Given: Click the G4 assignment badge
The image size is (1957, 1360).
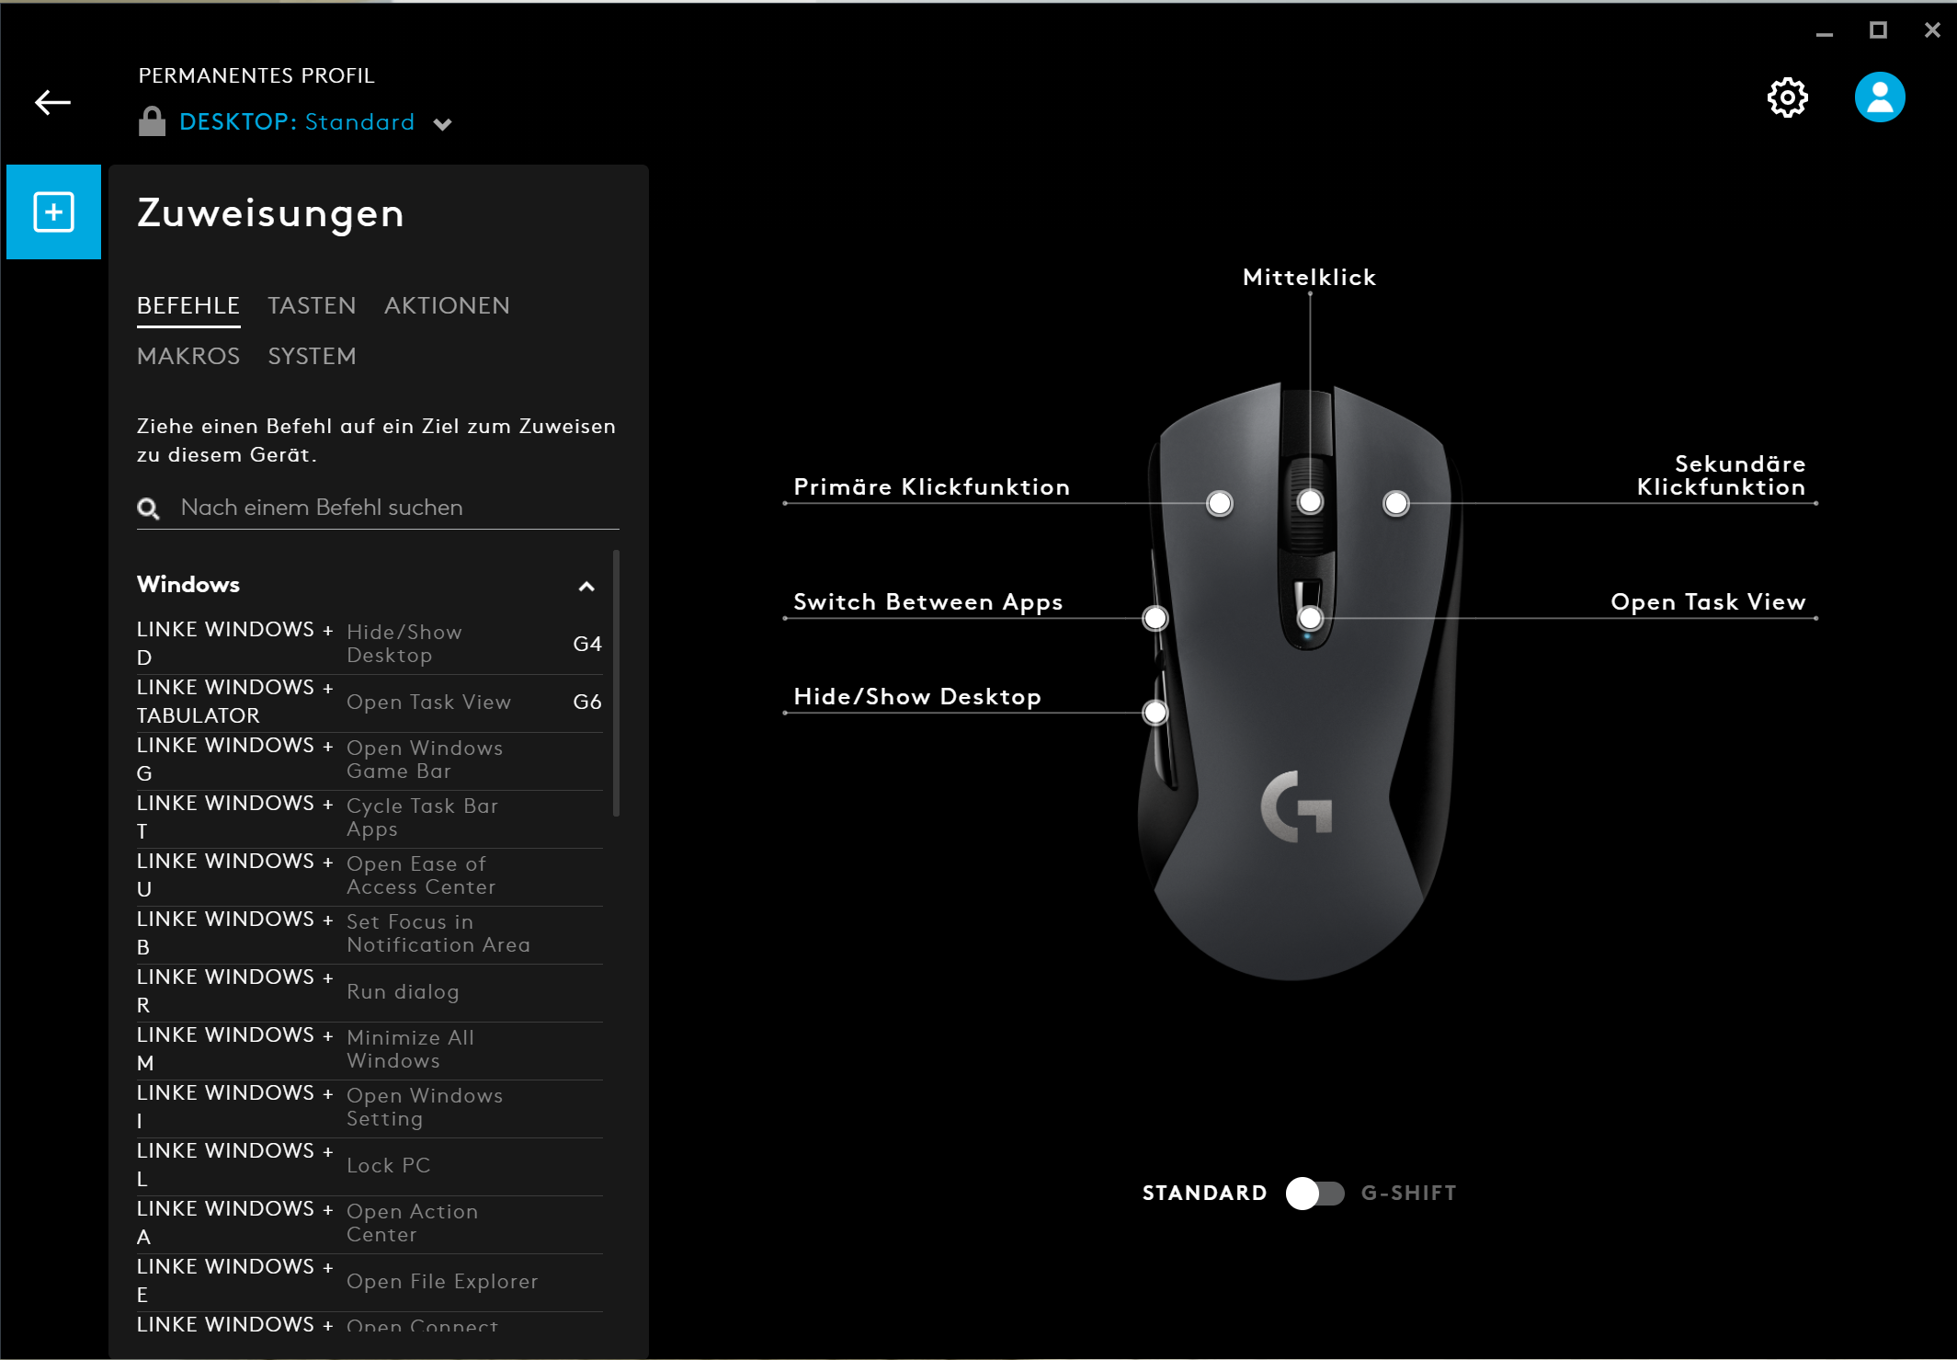Looking at the screenshot, I should click(x=587, y=645).
